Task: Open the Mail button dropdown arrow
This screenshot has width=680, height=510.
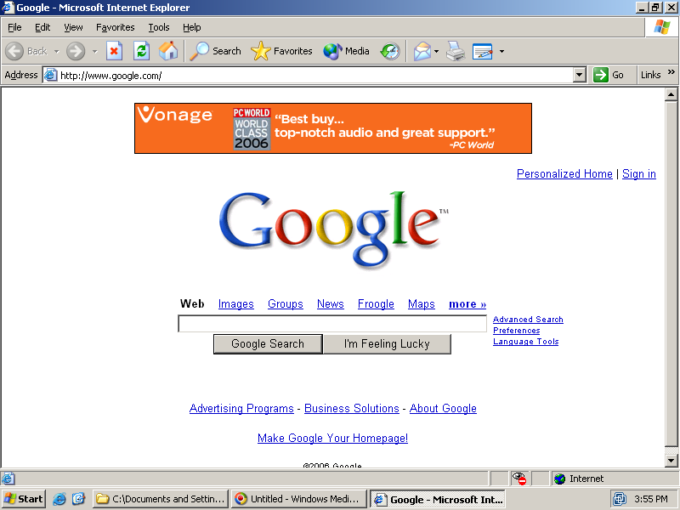Action: coord(436,51)
